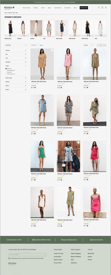Click heart icon on olive halter romper
111x275 pixels.
point(105,50)
